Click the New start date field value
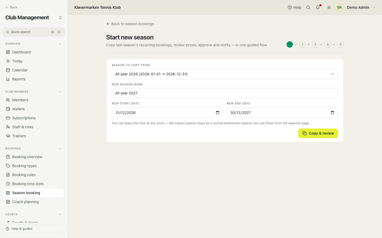The height and width of the screenshot is (238, 382). 125,113
